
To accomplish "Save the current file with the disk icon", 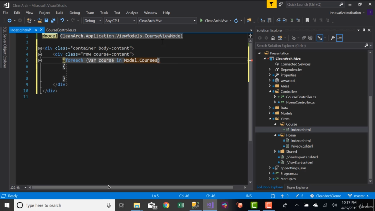I will [46, 21].
